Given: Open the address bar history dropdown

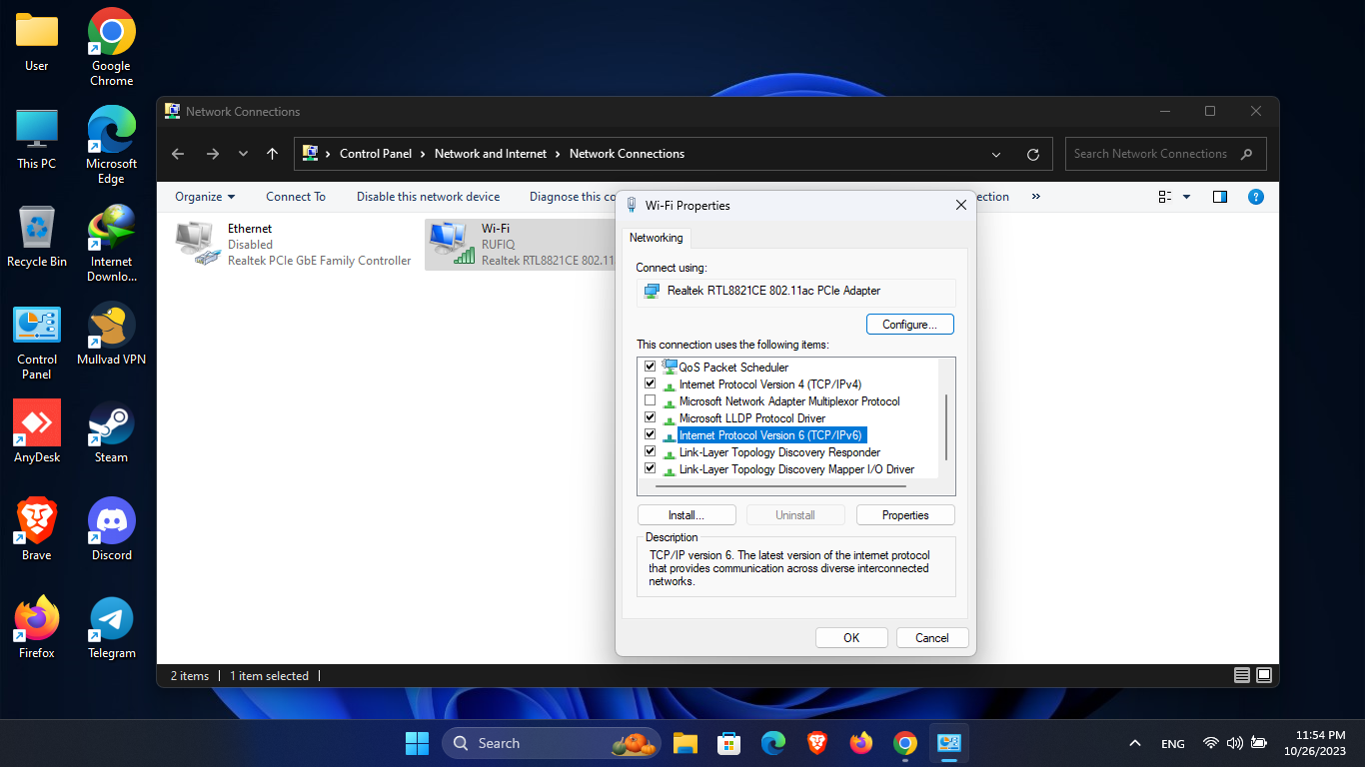Looking at the screenshot, I should [996, 155].
